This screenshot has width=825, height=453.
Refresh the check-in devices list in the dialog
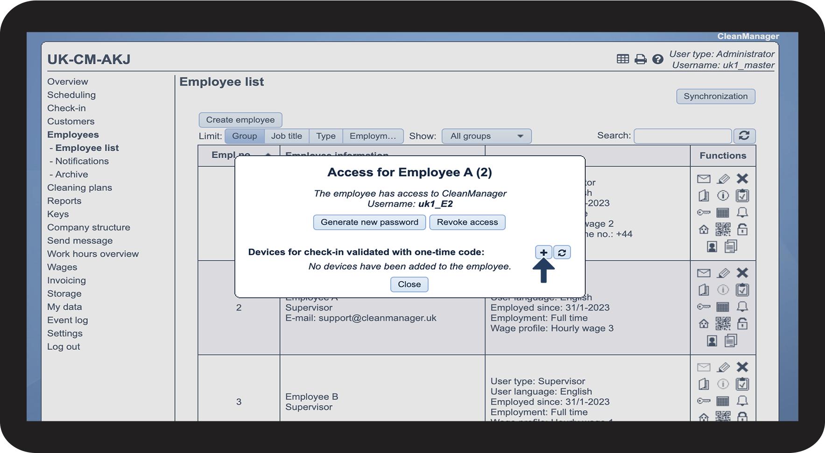click(562, 252)
